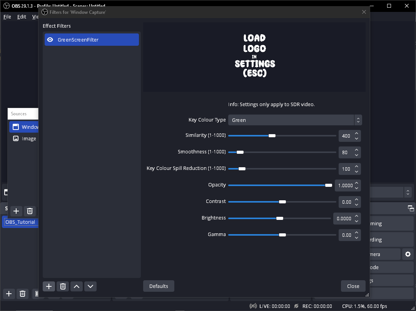Screen dimensions: 416x311
Task: Click the add source plus icon
Action: click(16, 211)
